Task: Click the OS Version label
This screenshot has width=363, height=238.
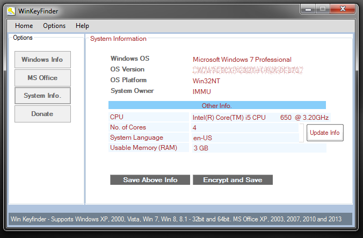Action: pyautogui.click(x=127, y=69)
